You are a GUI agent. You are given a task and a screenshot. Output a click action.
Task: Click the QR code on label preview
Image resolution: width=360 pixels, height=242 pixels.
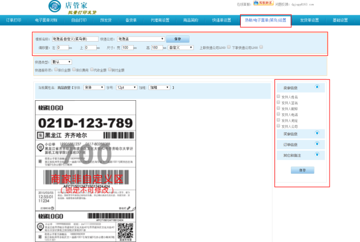tap(126, 231)
